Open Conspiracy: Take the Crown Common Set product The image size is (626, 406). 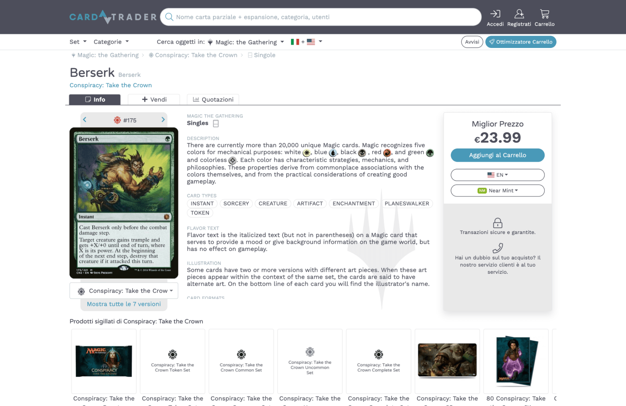(x=241, y=361)
